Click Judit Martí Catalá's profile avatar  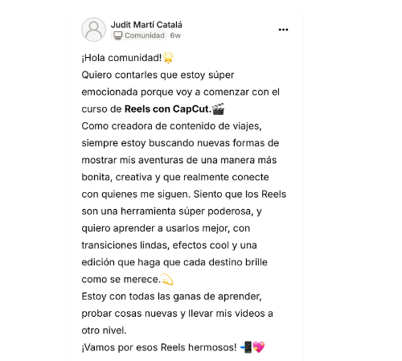pos(93,30)
